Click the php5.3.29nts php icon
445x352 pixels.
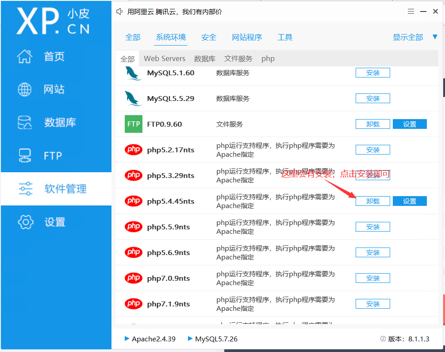click(134, 175)
